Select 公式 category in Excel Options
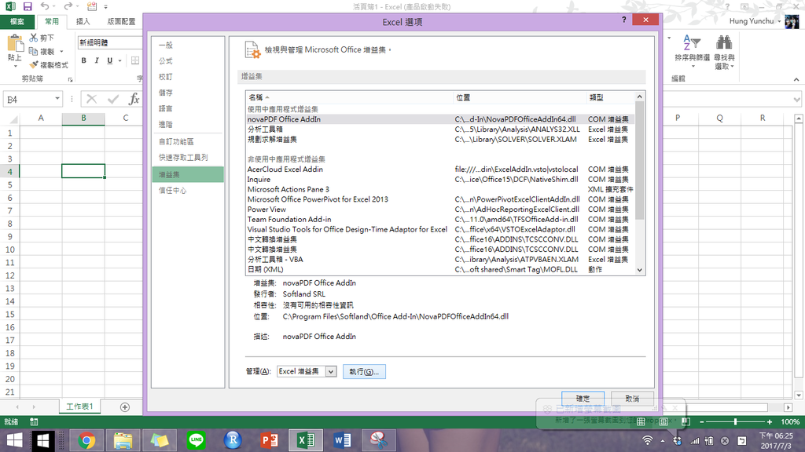 [188, 61]
